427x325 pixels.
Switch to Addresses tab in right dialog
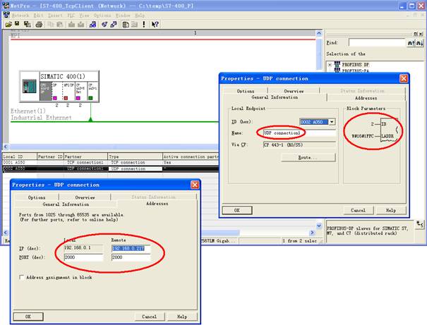366,98
